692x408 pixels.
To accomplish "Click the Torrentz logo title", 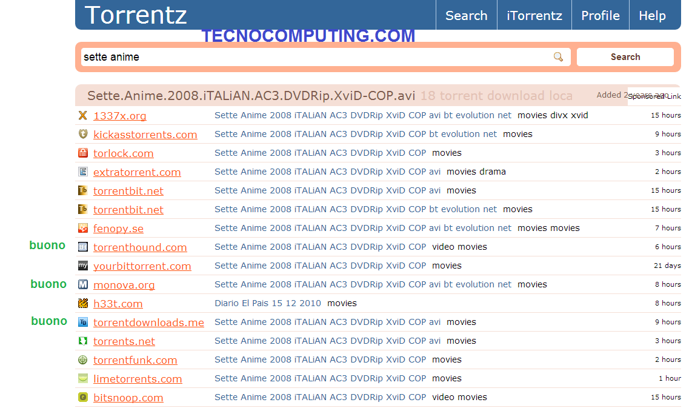I will [x=136, y=15].
